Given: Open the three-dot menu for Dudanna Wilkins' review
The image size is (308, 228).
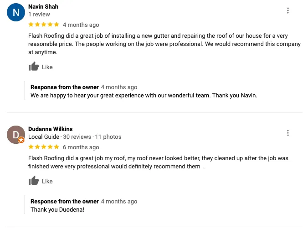Looking at the screenshot, I should (288, 133).
